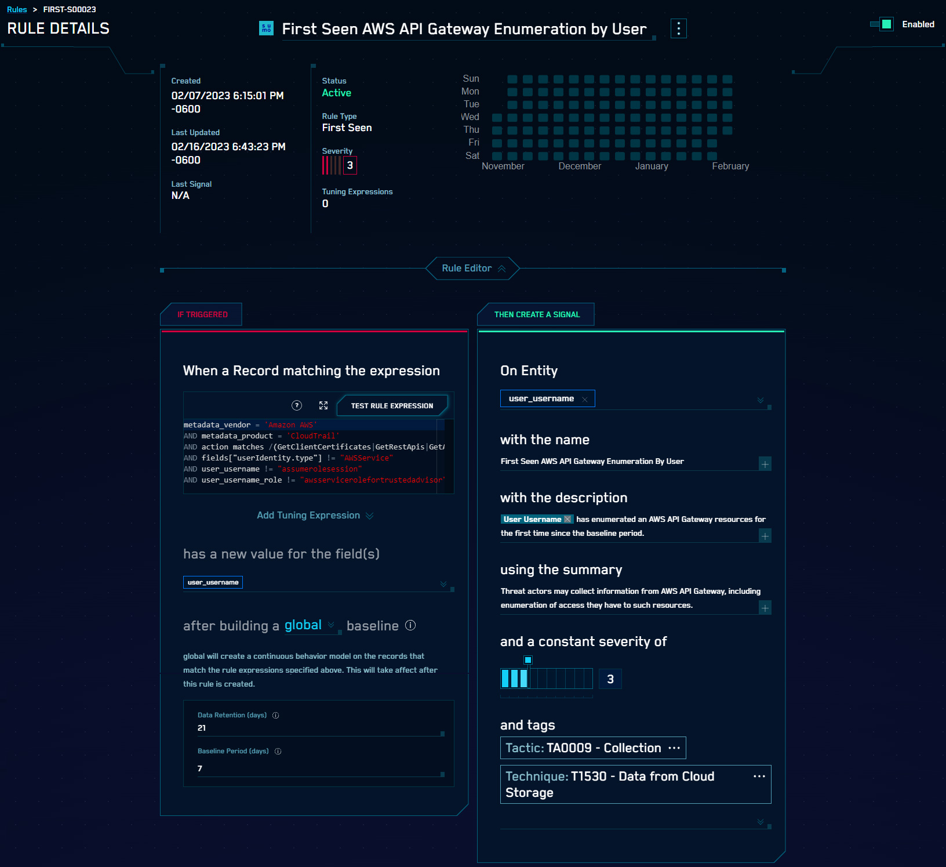Open the baseline info icon next to baseline
Screen dimensions: 946x867
point(410,625)
